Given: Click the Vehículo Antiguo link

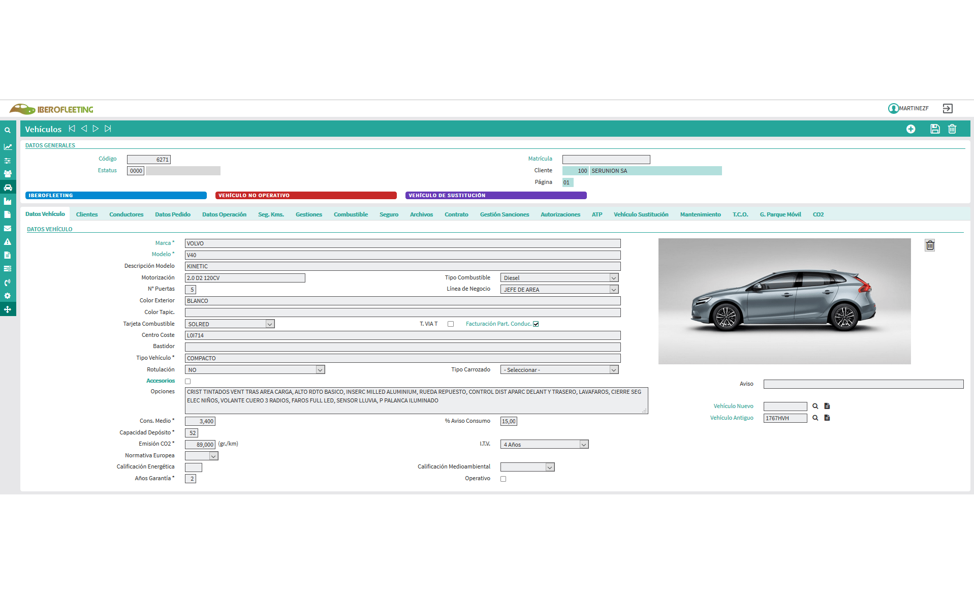Looking at the screenshot, I should click(732, 418).
